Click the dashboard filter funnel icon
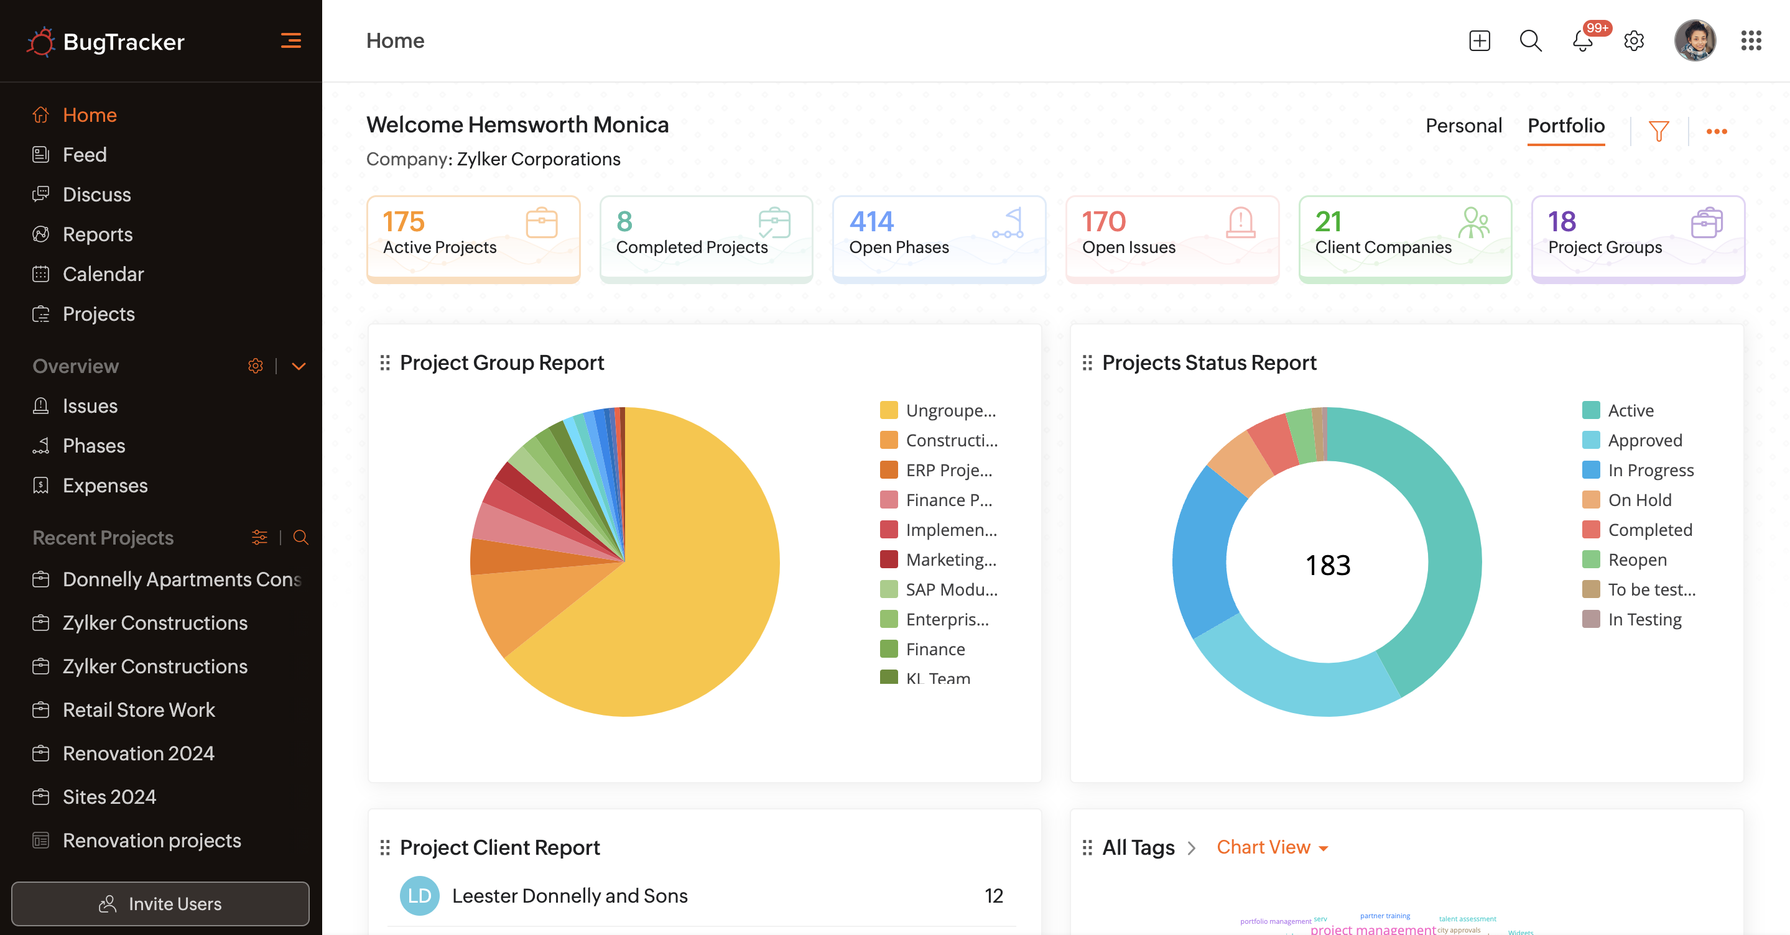This screenshot has width=1790, height=935. point(1659,131)
